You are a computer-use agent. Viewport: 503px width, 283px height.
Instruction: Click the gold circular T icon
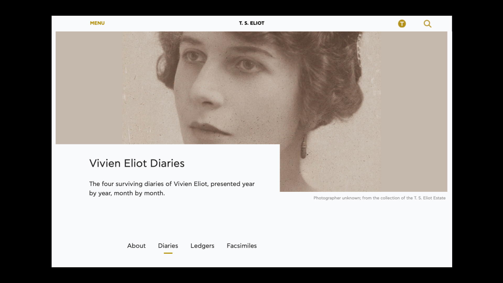pyautogui.click(x=402, y=24)
